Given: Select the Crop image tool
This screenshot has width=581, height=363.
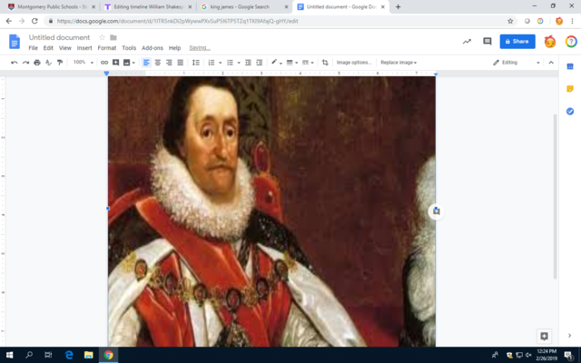Looking at the screenshot, I should tap(325, 63).
